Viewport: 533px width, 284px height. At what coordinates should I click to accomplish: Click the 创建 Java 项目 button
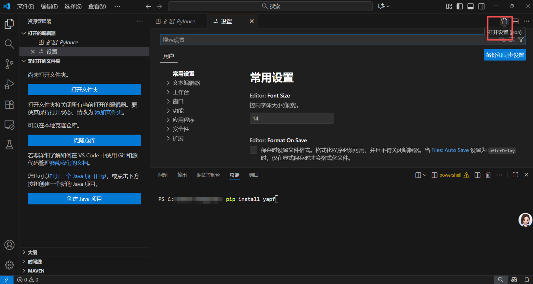pos(84,199)
